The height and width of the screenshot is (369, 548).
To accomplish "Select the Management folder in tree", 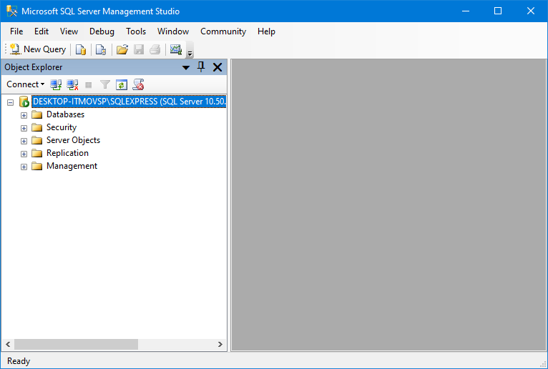I will 72,166.
